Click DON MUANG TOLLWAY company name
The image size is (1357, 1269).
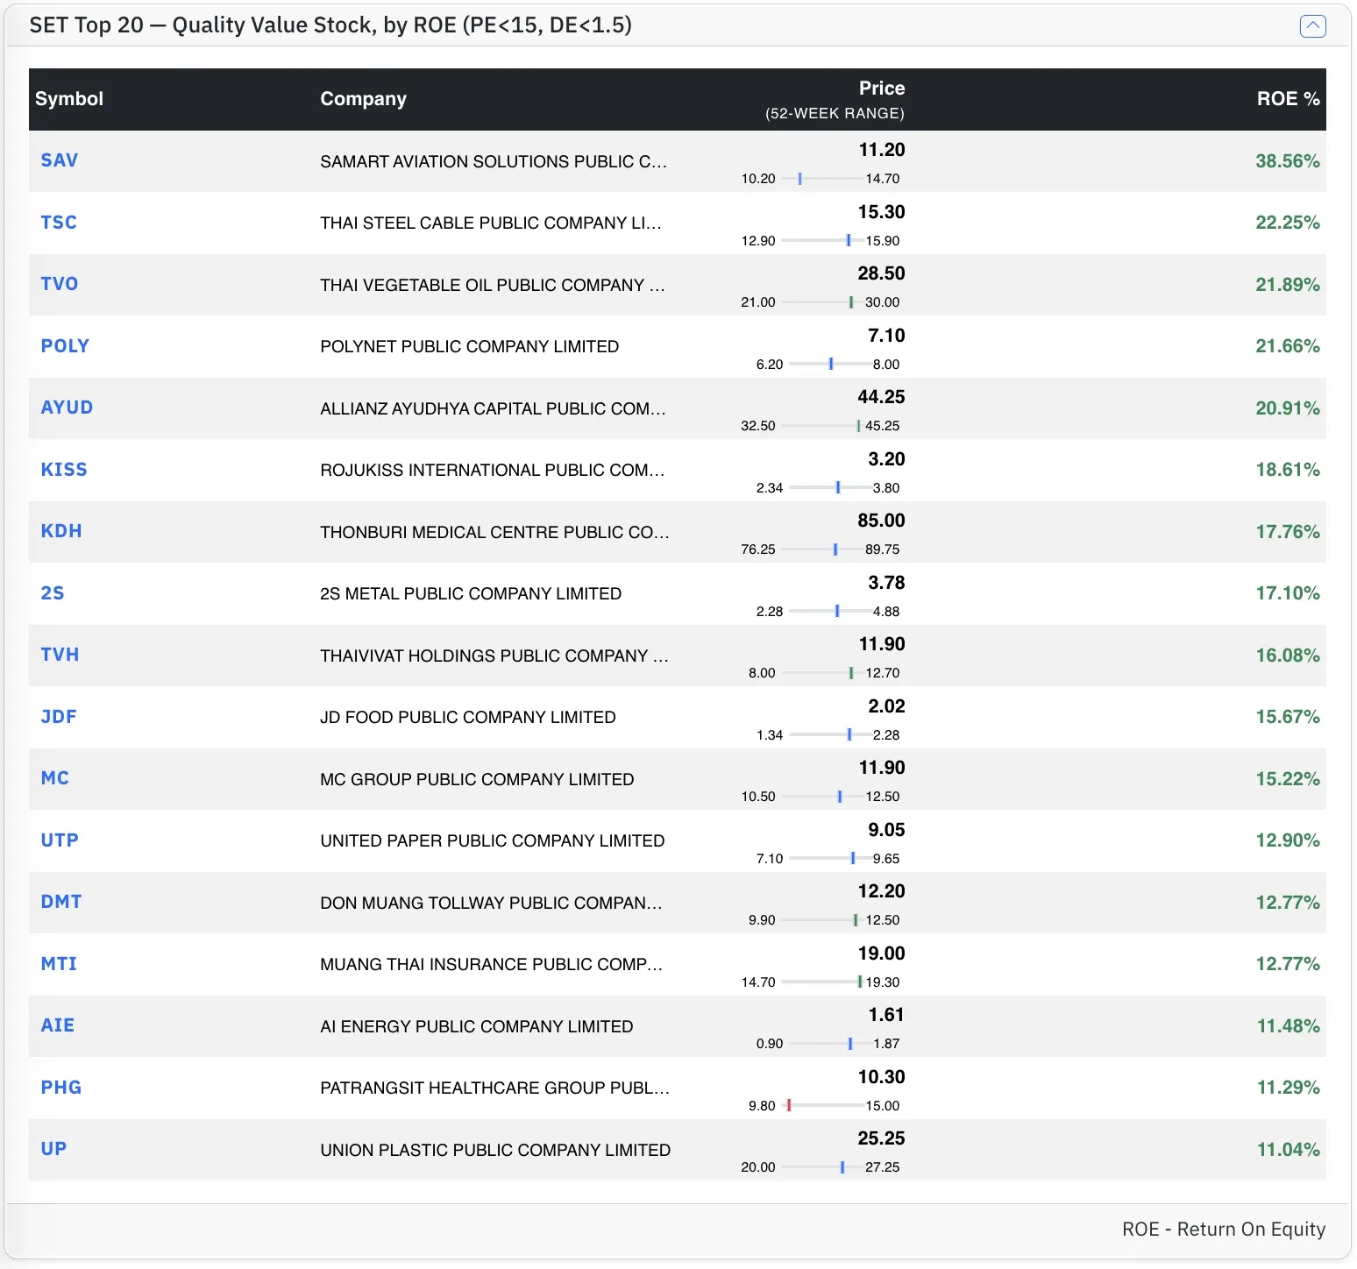[x=491, y=903]
